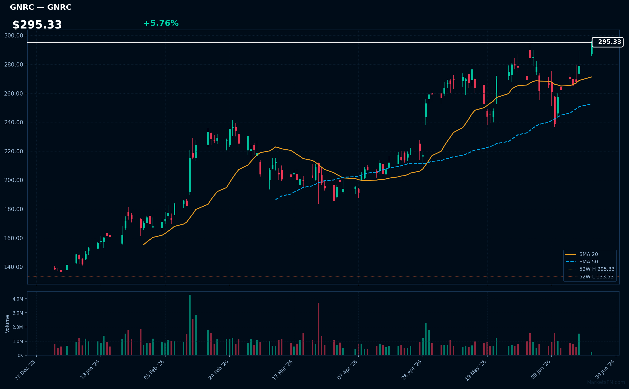The width and height of the screenshot is (629, 389).
Task: Click the 140.00 price axis label
Action: pyautogui.click(x=14, y=267)
